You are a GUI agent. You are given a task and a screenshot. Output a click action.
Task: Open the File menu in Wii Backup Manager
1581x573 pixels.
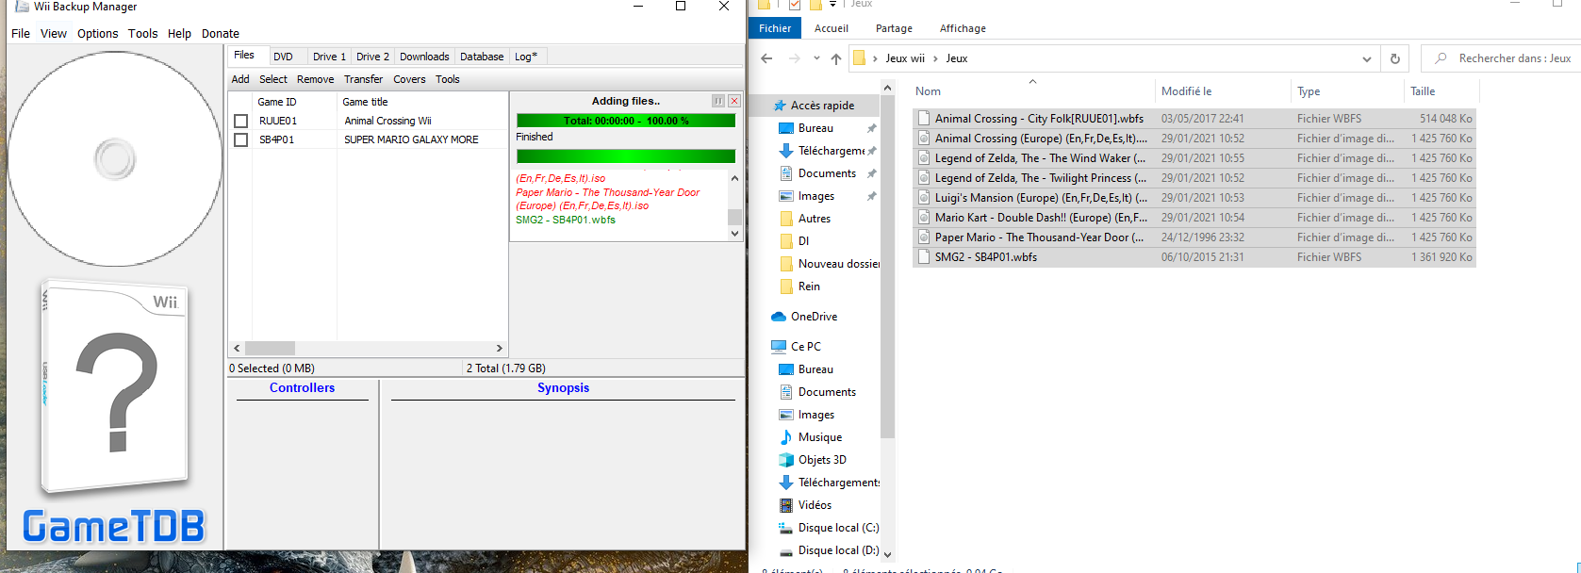tap(21, 33)
